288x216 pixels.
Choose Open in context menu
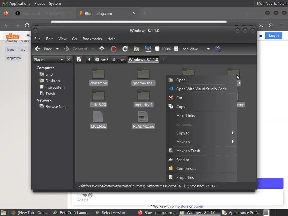(201, 80)
